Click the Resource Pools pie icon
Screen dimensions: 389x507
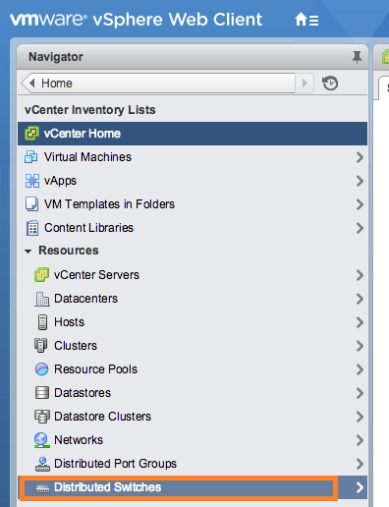[x=41, y=369]
